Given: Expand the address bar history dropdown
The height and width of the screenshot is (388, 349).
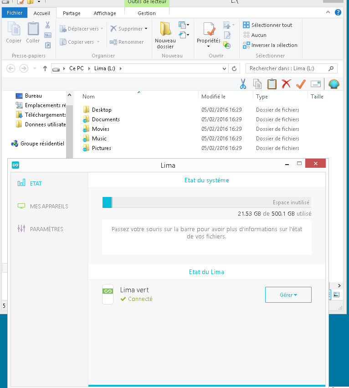Looking at the screenshot, I should tap(224, 68).
